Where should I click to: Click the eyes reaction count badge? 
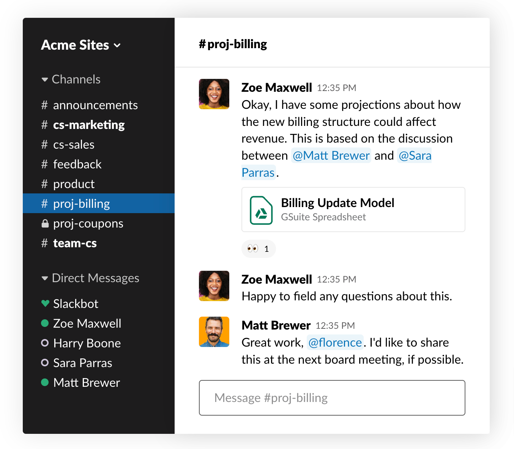266,249
